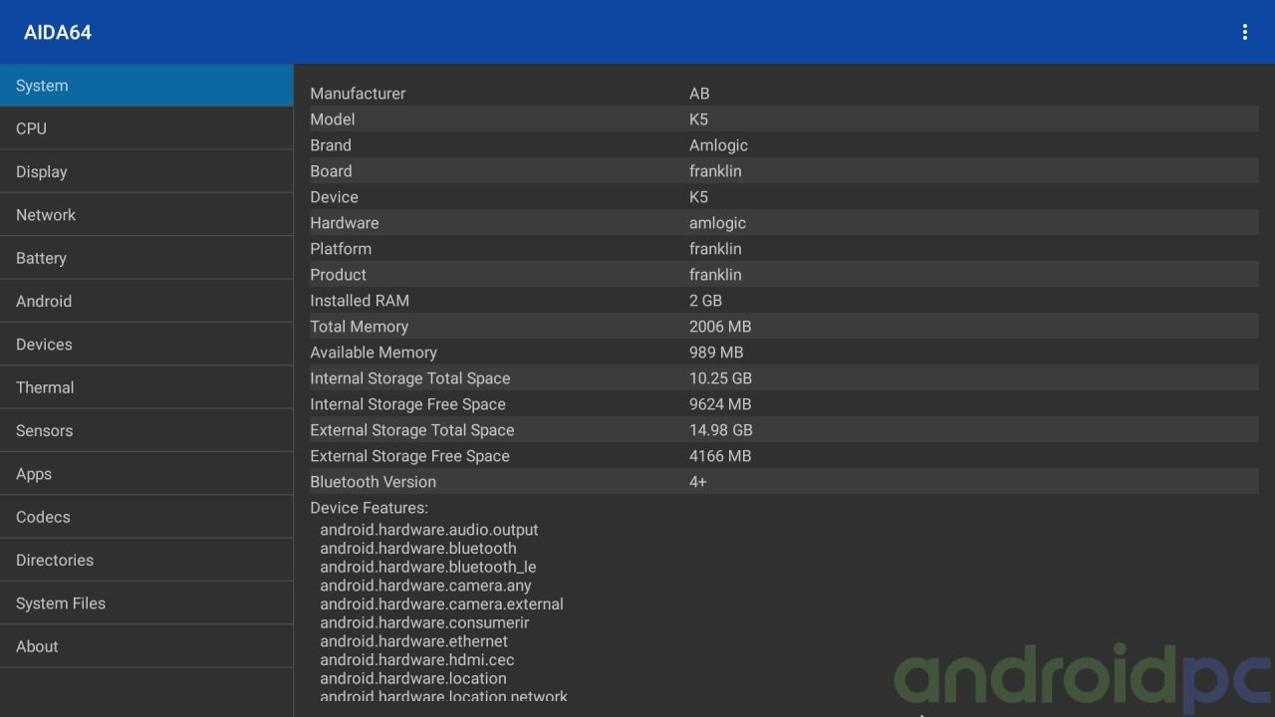Click the Total Memory label

tap(359, 327)
